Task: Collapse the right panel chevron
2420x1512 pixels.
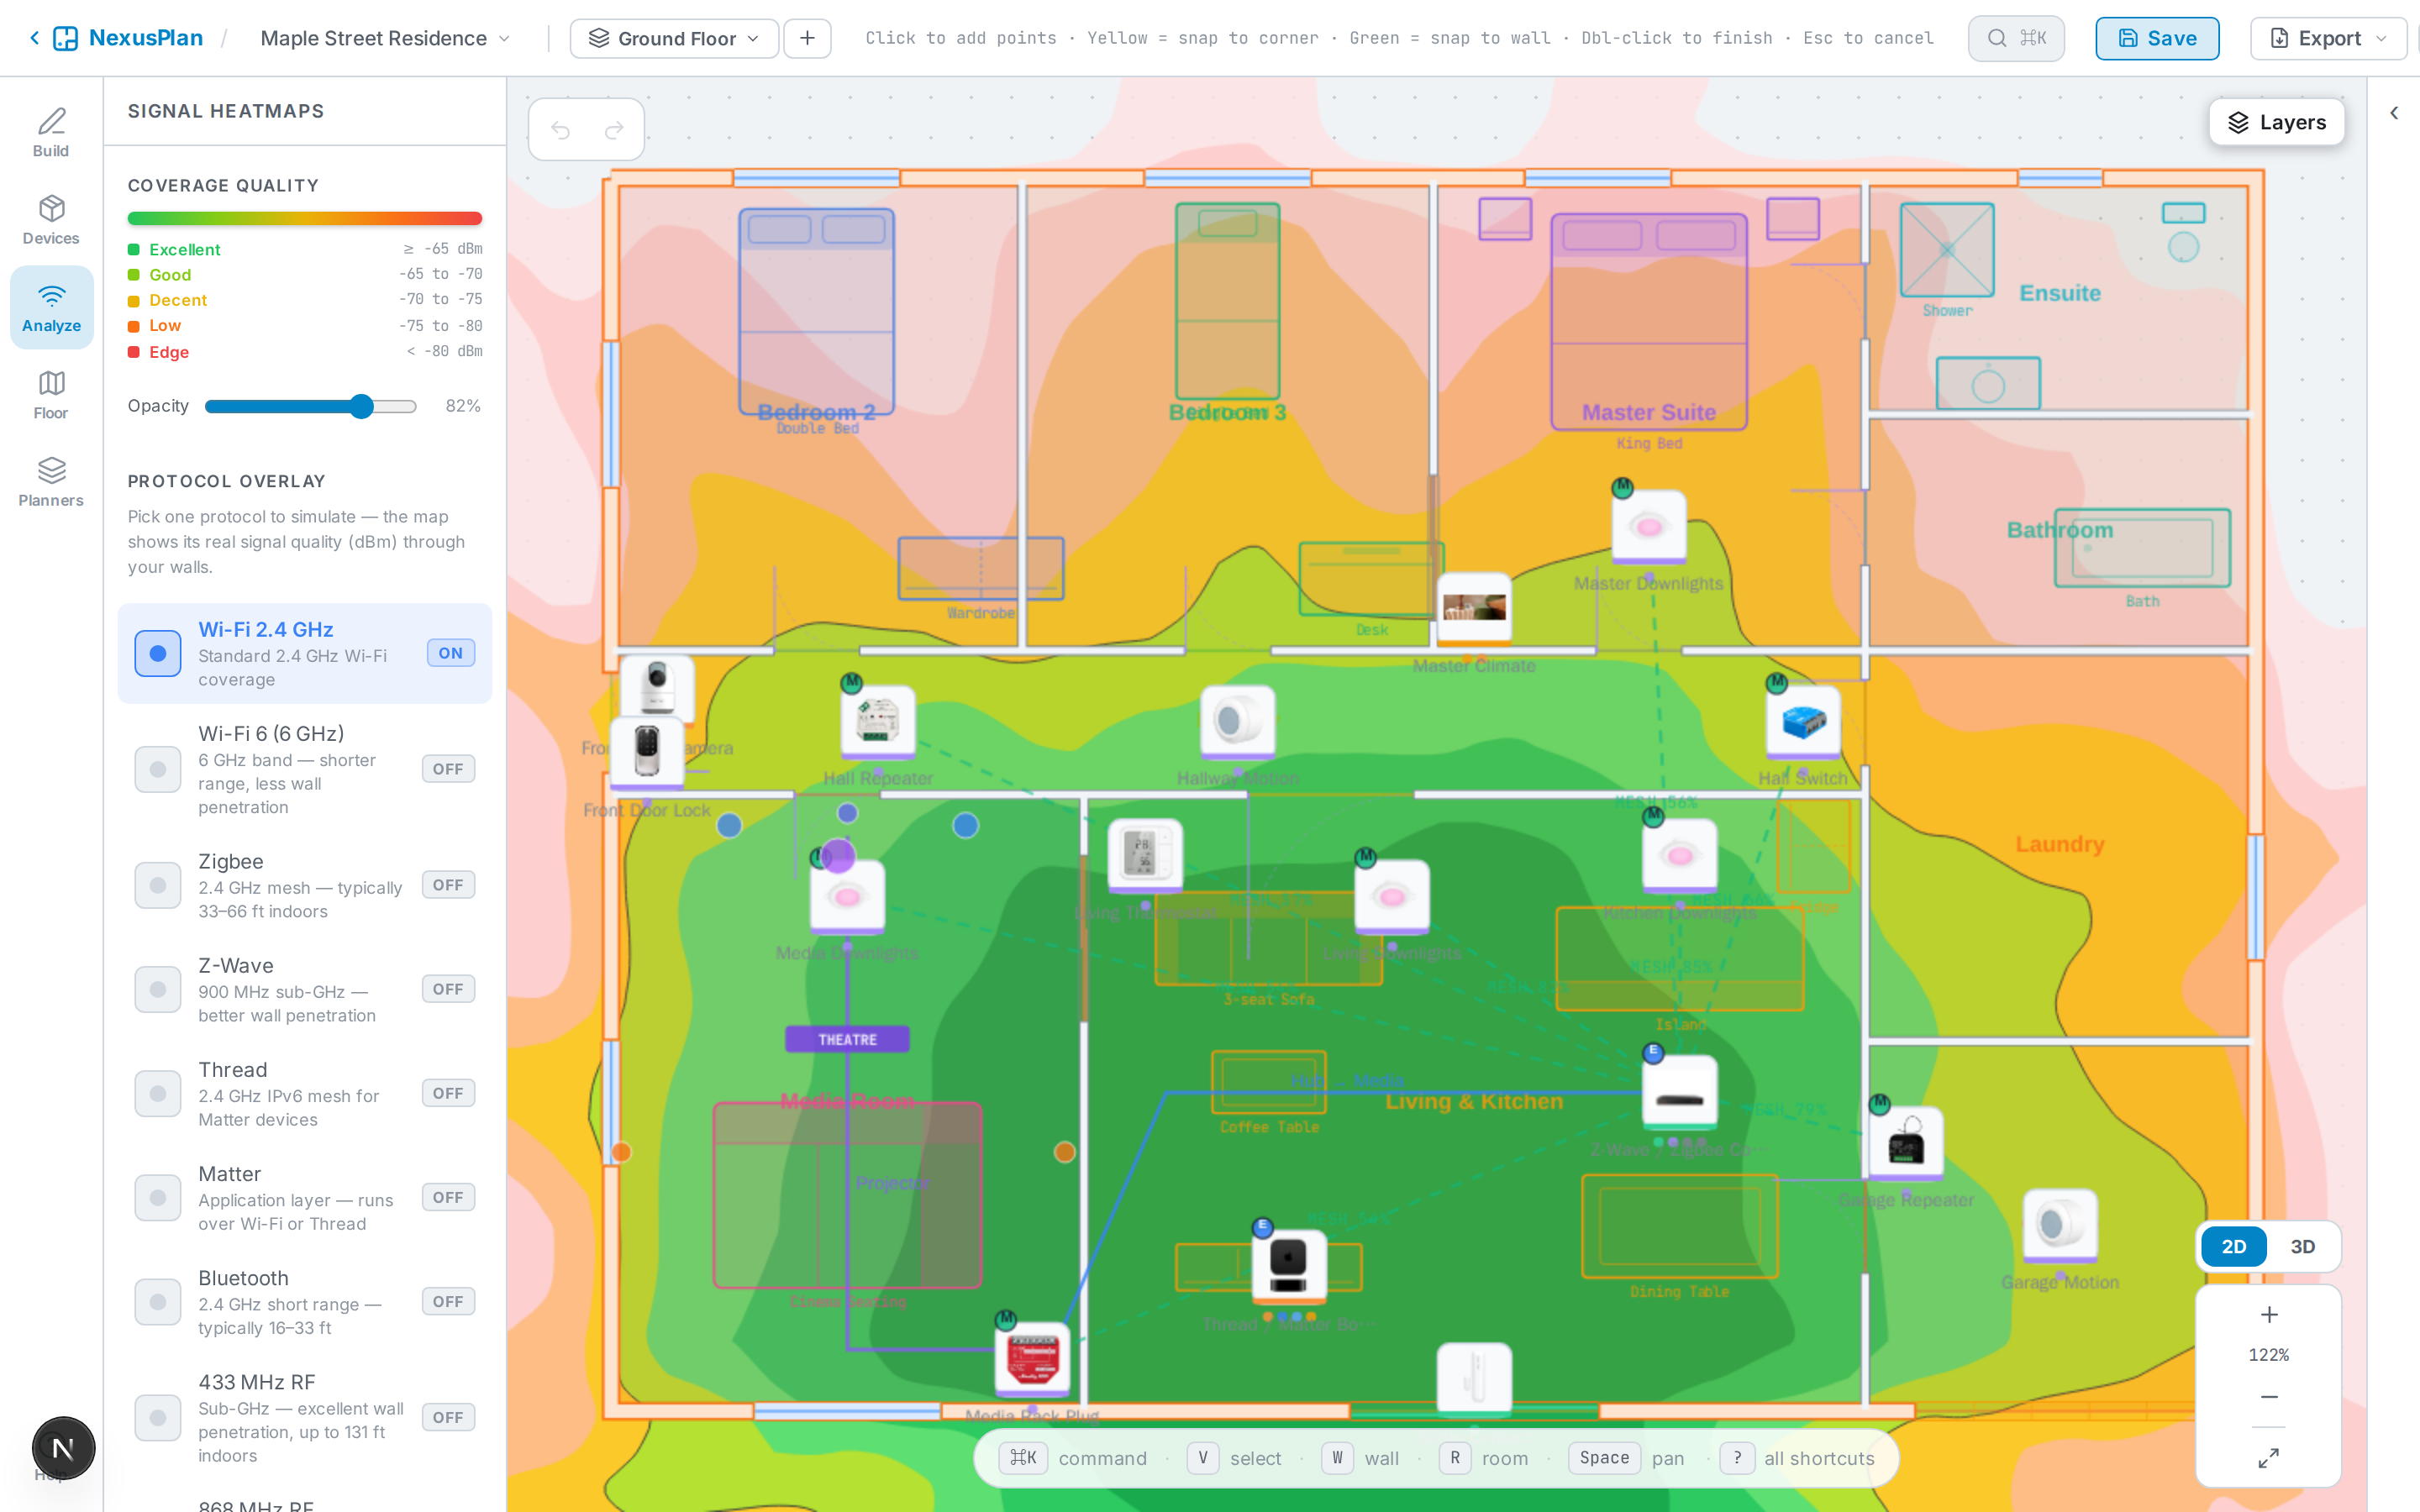Action: pos(2394,113)
